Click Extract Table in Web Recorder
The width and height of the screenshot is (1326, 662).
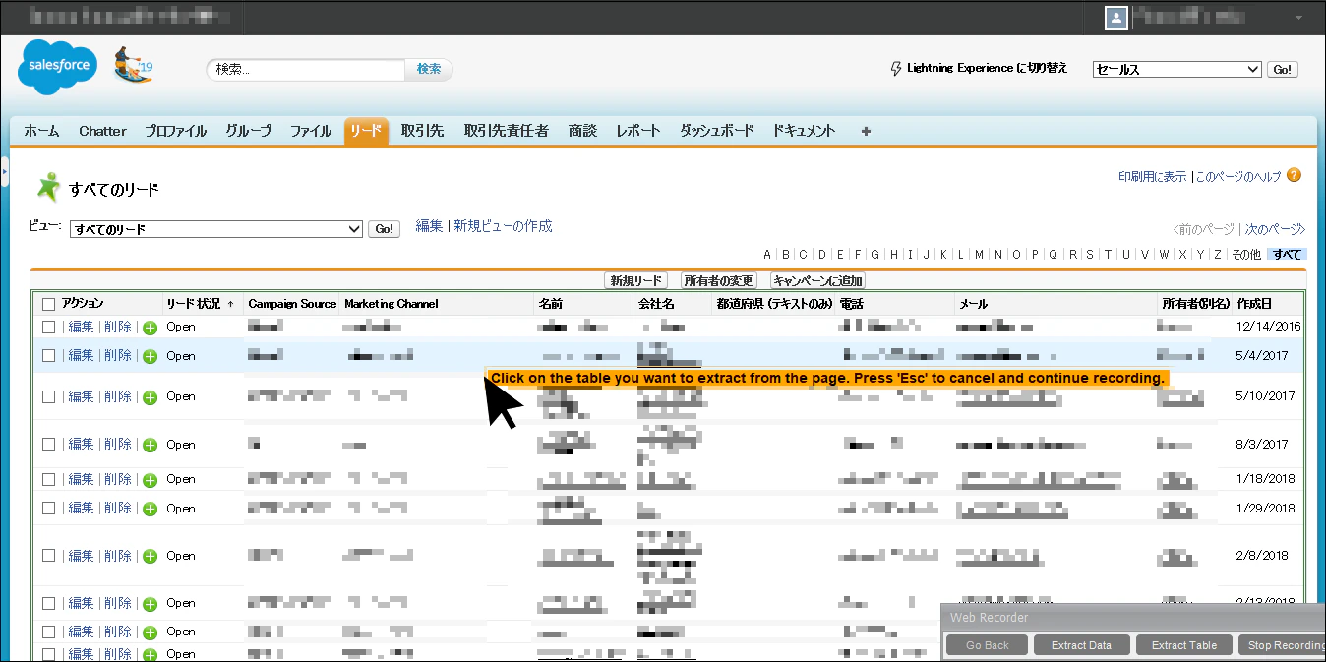[1184, 645]
